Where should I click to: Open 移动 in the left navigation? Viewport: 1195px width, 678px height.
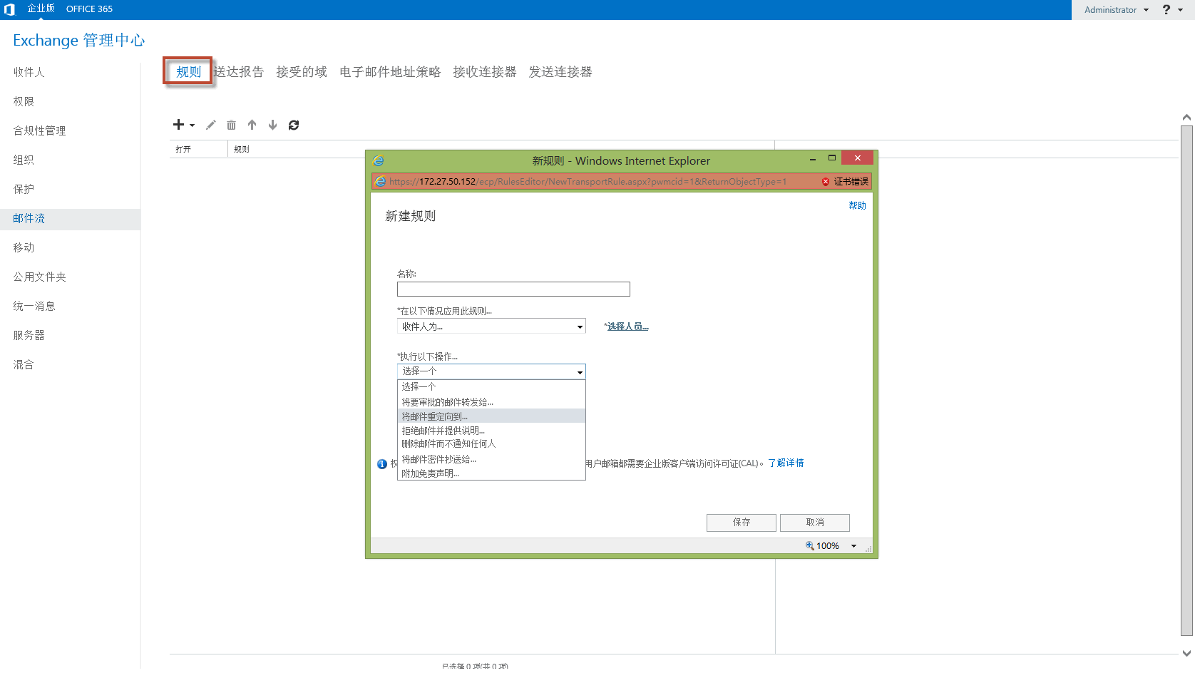pyautogui.click(x=24, y=247)
